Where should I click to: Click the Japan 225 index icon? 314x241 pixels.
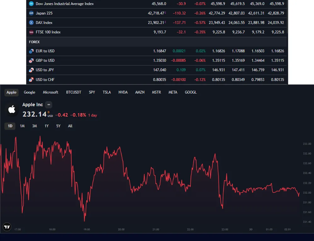pyautogui.click(x=31, y=13)
